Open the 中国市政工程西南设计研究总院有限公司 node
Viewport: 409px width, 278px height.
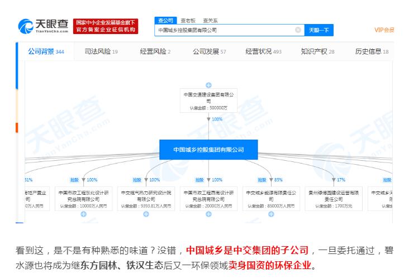click(x=208, y=199)
